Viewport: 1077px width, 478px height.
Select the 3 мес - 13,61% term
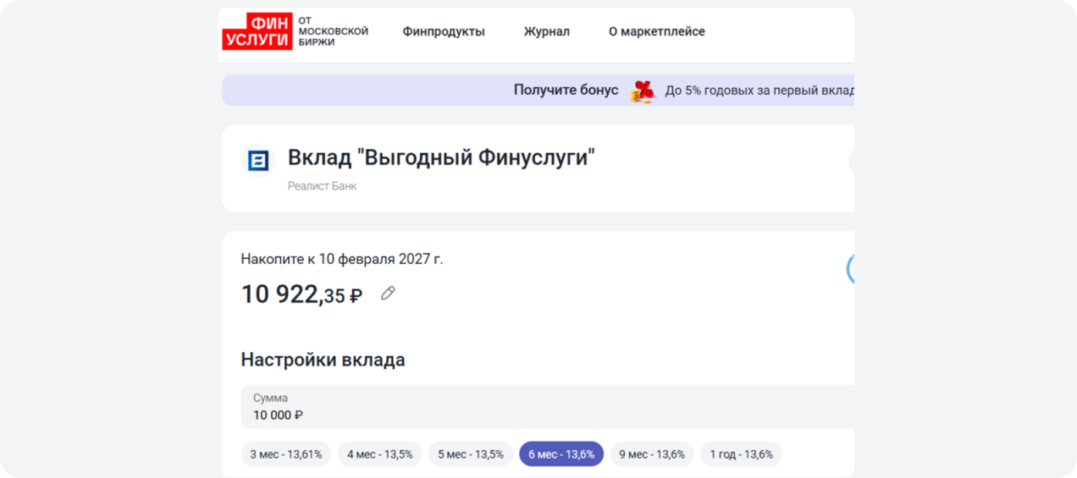(286, 454)
